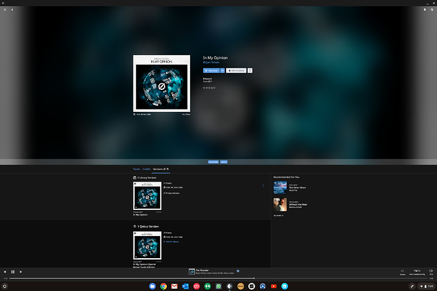Screen dimensions: 437x291
Task: Open recommended album Without You Near
Action: pos(280,205)
